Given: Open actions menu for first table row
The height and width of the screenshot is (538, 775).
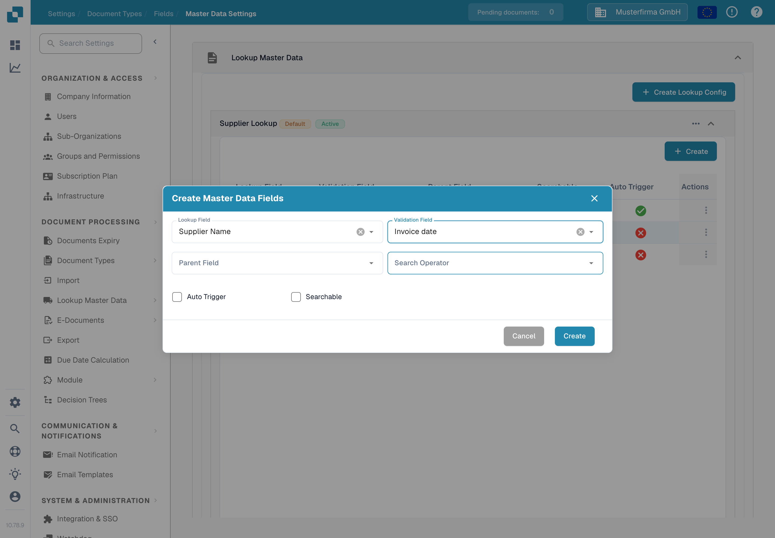Looking at the screenshot, I should pyautogui.click(x=706, y=210).
